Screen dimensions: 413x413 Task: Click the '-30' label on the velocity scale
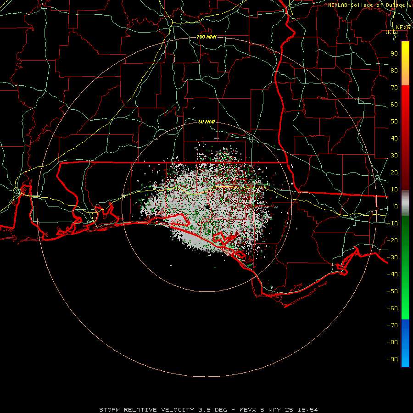click(392, 257)
